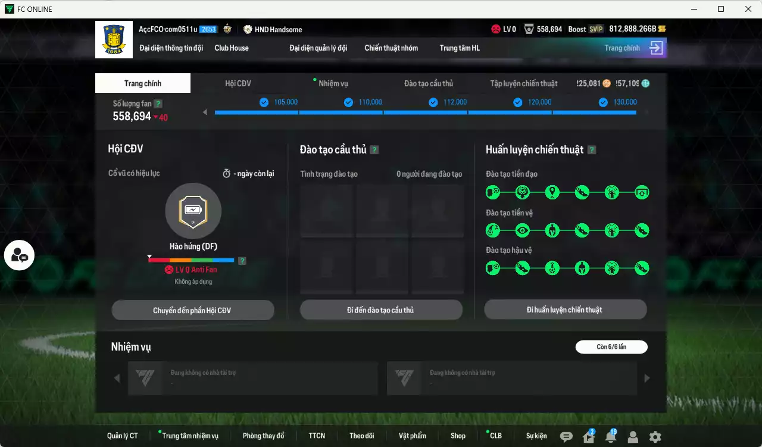Show next sponsor mission with right arrow

[x=647, y=378]
